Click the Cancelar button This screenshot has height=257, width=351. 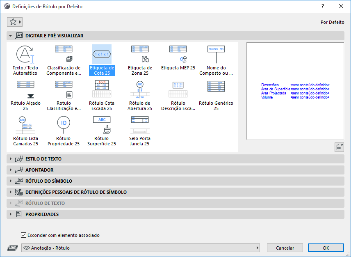point(285,248)
